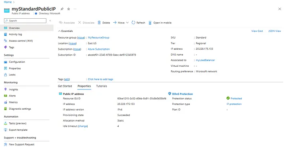Viewport: 287px width, 147px height.
Task: Collapse the Essentials section
Action: (65, 31)
